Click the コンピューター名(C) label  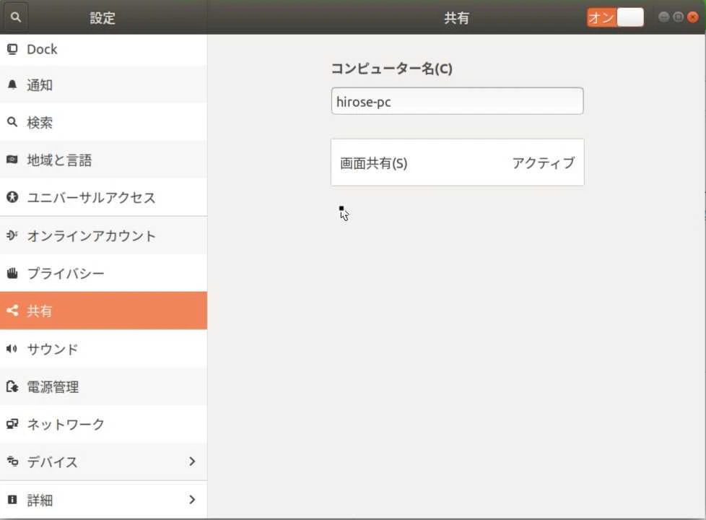pyautogui.click(x=392, y=69)
